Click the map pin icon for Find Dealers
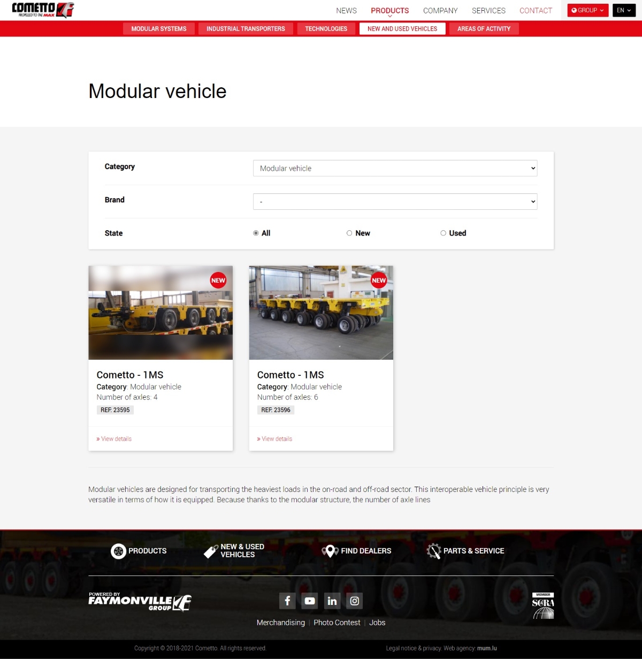This screenshot has width=642, height=659. pos(330,551)
